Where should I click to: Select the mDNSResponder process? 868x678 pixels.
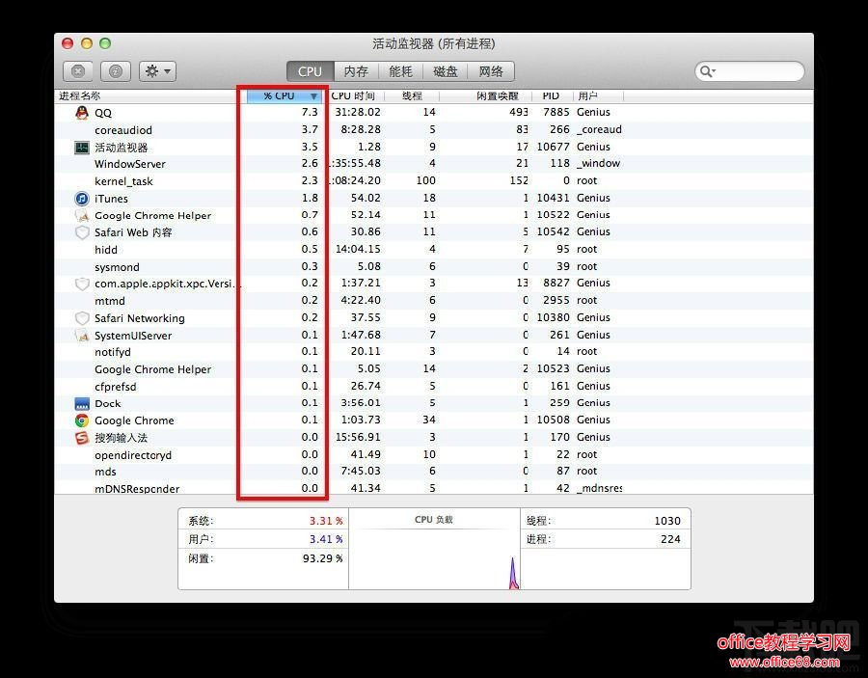click(x=433, y=488)
